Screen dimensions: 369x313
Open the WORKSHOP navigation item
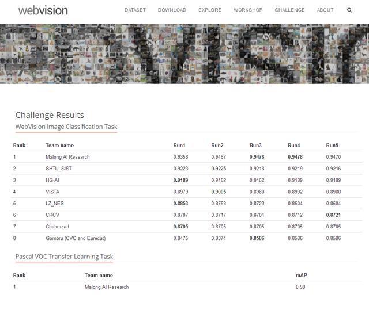248,10
